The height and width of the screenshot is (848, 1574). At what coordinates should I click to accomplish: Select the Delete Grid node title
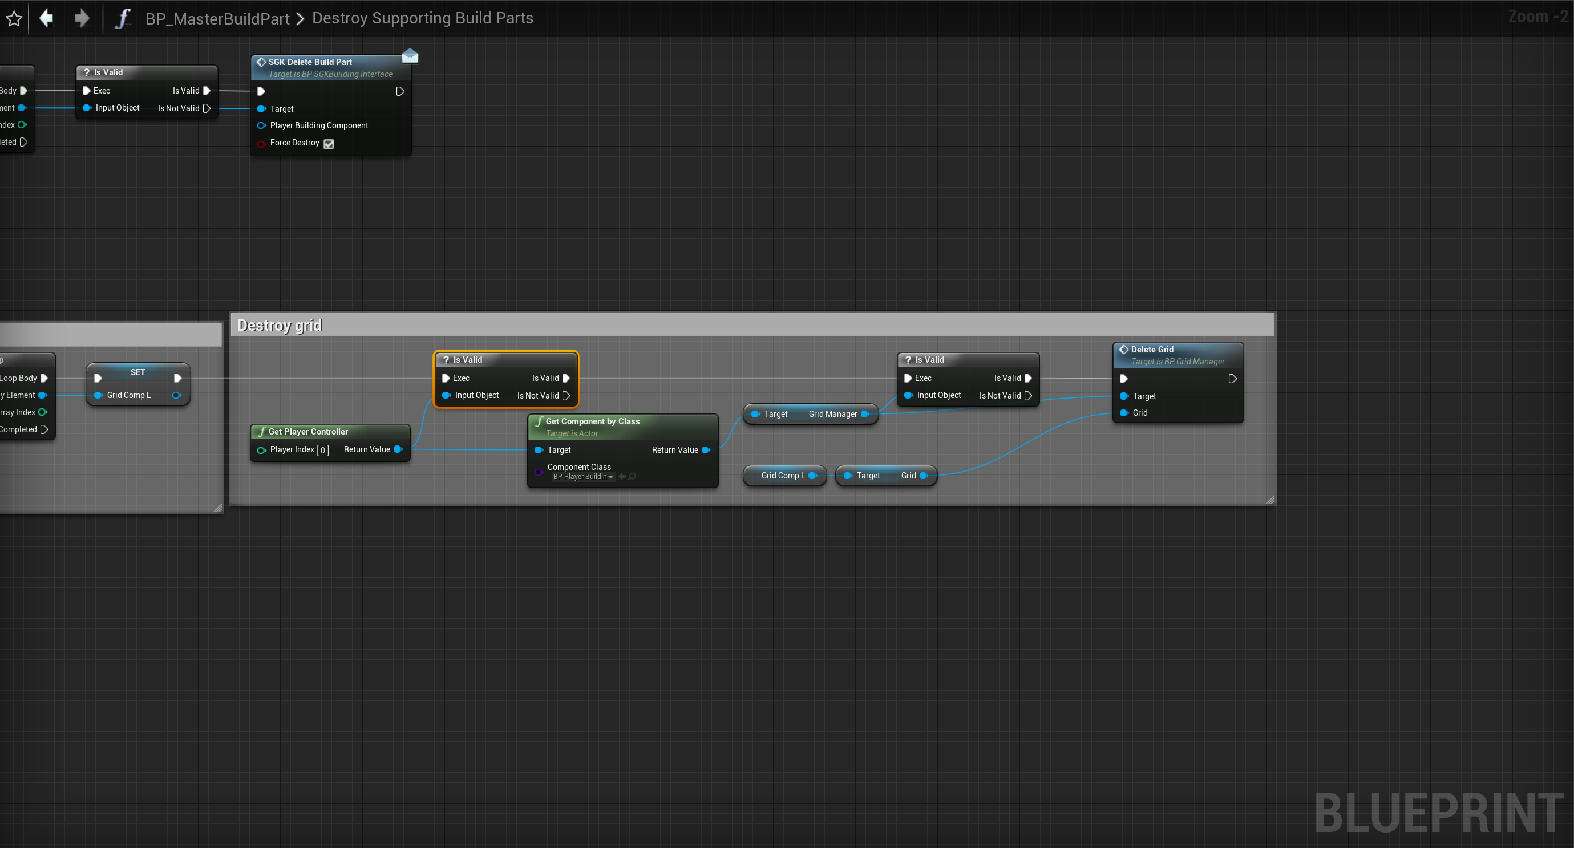coord(1151,350)
